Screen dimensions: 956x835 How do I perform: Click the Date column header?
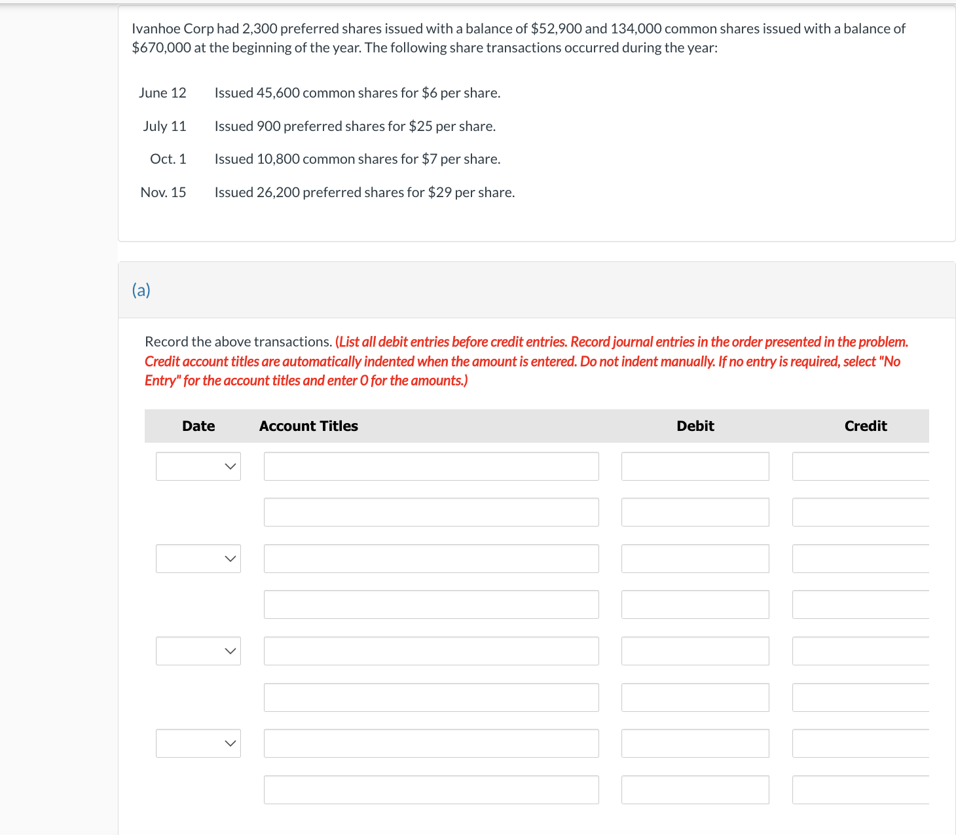pos(198,426)
